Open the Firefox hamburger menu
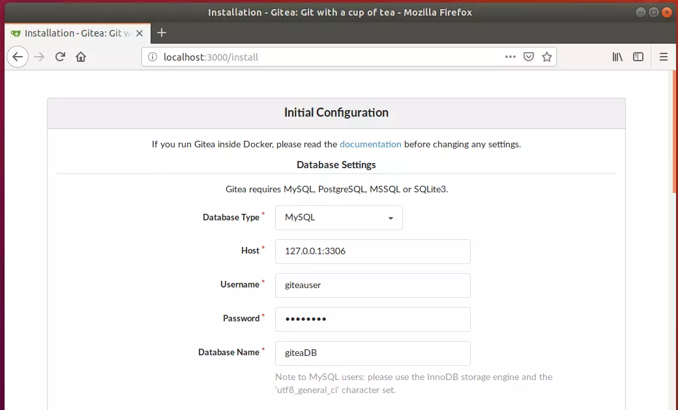 (x=664, y=57)
